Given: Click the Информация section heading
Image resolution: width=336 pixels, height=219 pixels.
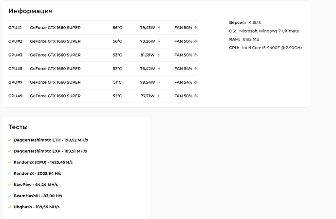Looking at the screenshot, I should tap(30, 11).
